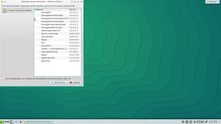The image size is (221, 124).
Task: Select the PackageKit-gstreamer-plugin row
Action: coord(58,24)
